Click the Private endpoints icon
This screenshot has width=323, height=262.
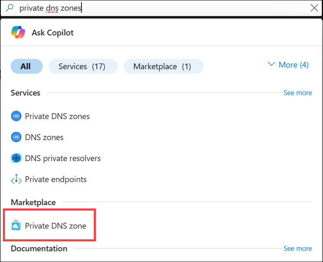[16, 179]
